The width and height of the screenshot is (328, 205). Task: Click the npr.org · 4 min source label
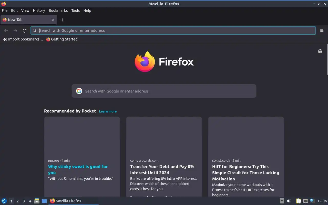pos(59,160)
